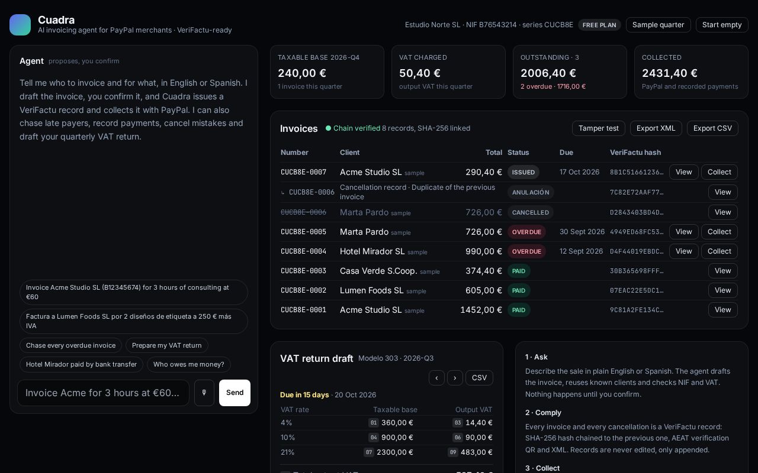Click the Collected 2431,40 € card
The image size is (758, 473).
[x=691, y=72]
